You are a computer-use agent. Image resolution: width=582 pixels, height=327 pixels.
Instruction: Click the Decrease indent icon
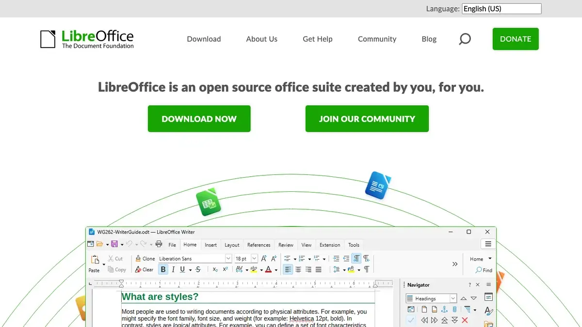pyautogui.click(x=346, y=259)
